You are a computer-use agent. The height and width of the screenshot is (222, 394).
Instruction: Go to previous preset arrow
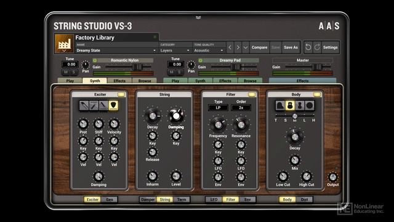tap(230, 47)
